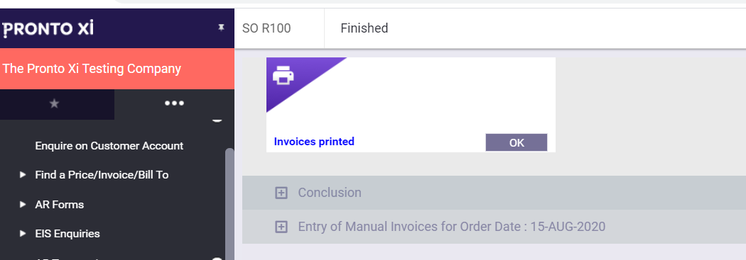Select the Finished tab

pyautogui.click(x=364, y=28)
